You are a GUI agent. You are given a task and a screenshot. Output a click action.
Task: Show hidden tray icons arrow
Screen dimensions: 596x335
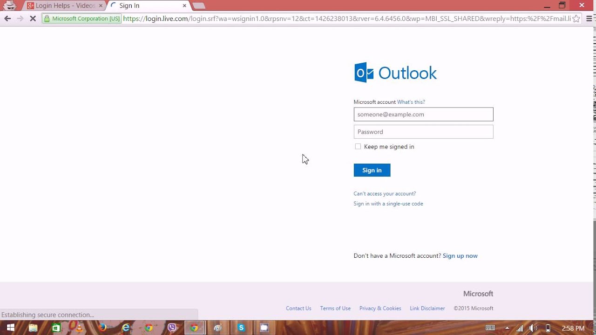coord(507,328)
